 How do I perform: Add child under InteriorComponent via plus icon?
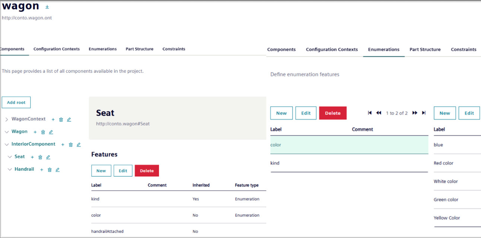(63, 145)
